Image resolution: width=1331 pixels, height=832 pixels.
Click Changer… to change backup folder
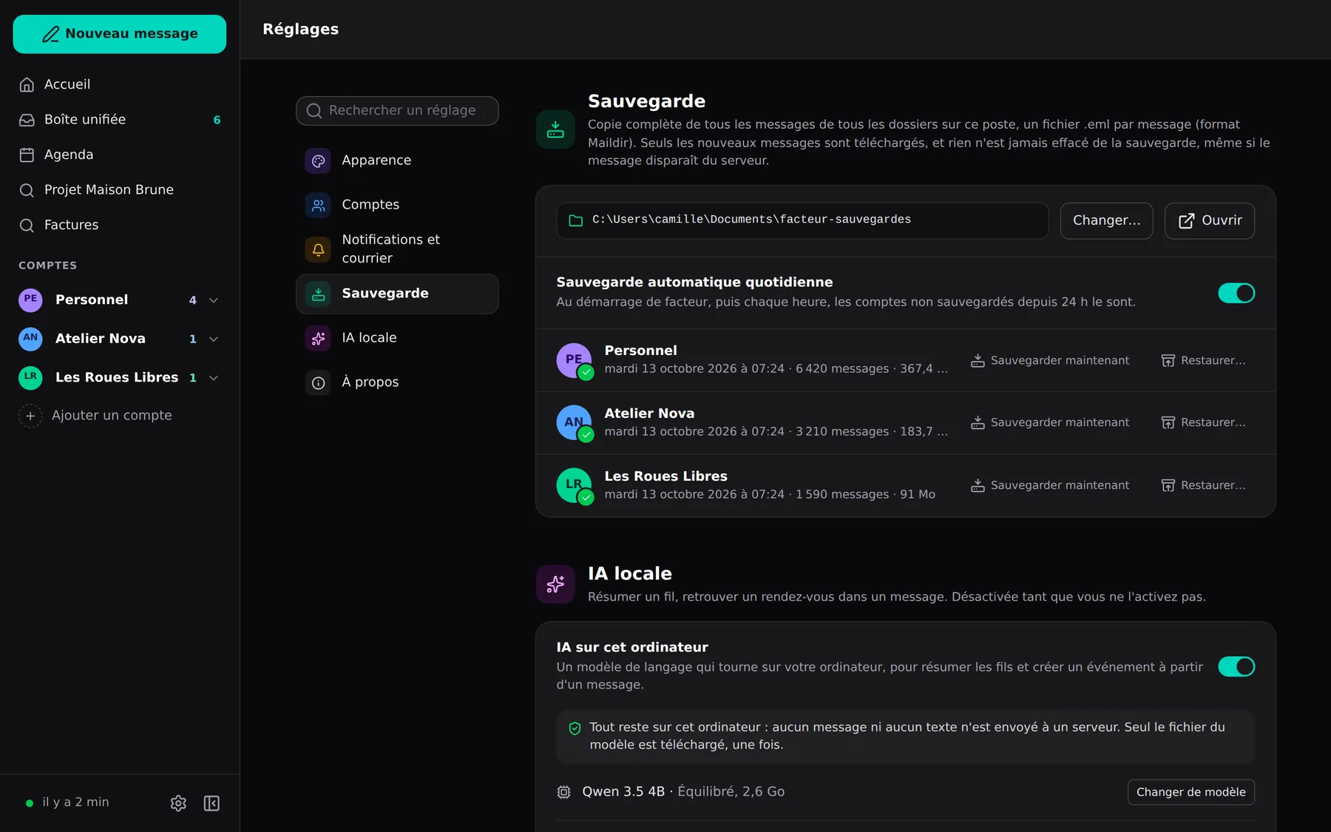click(1106, 220)
